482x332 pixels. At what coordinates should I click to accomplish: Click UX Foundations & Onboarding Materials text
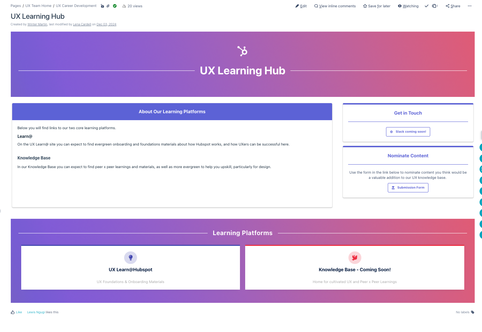click(130, 282)
